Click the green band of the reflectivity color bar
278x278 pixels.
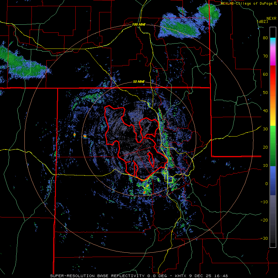click(x=273, y=146)
